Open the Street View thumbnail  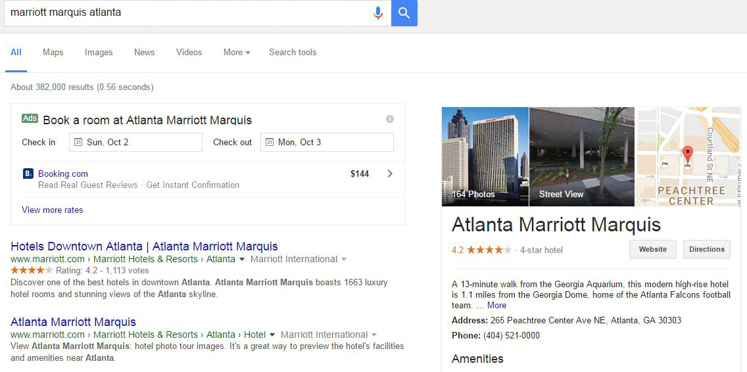point(582,156)
